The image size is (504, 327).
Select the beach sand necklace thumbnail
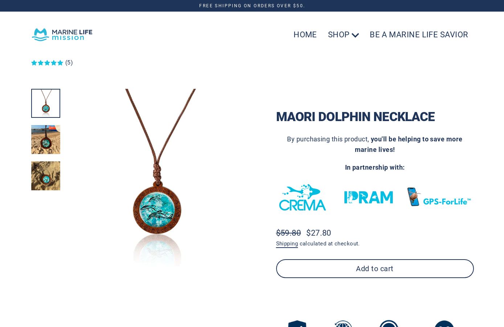[46, 140]
